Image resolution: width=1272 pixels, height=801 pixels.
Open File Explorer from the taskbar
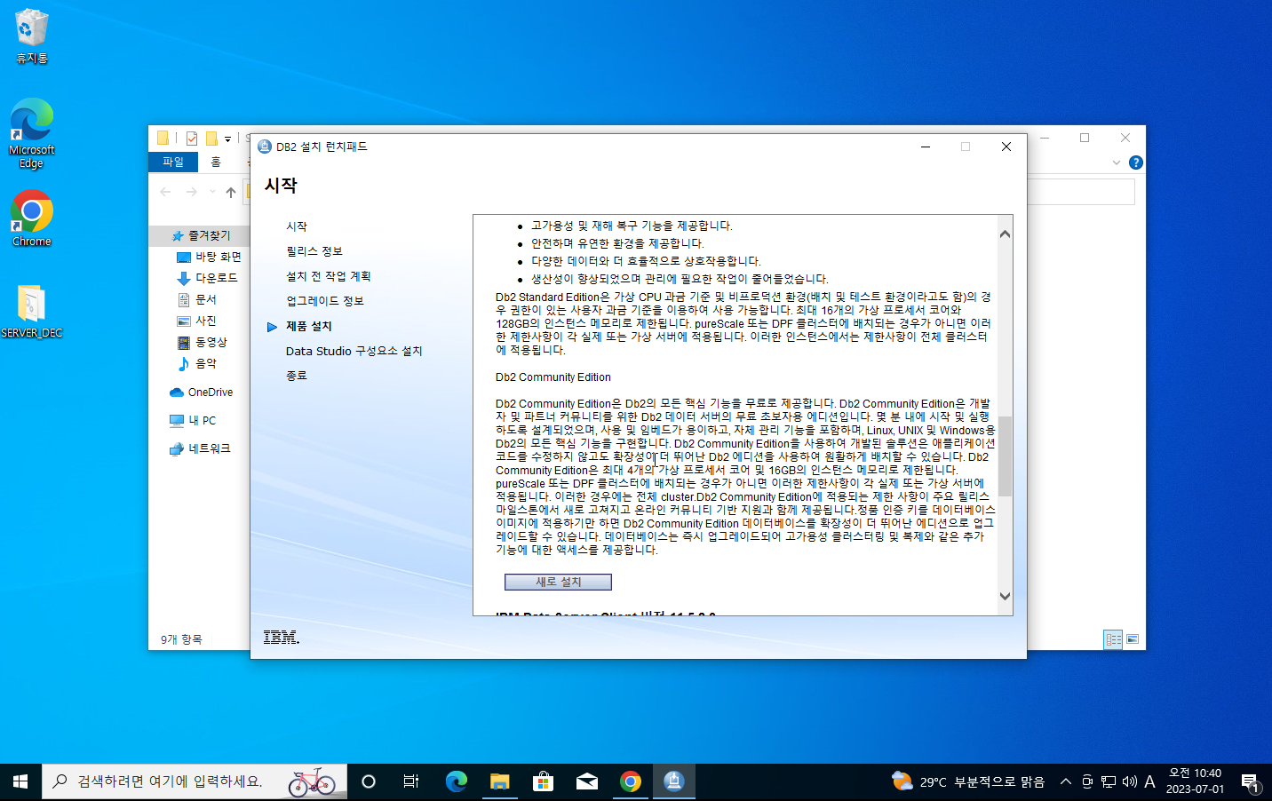[x=499, y=781]
